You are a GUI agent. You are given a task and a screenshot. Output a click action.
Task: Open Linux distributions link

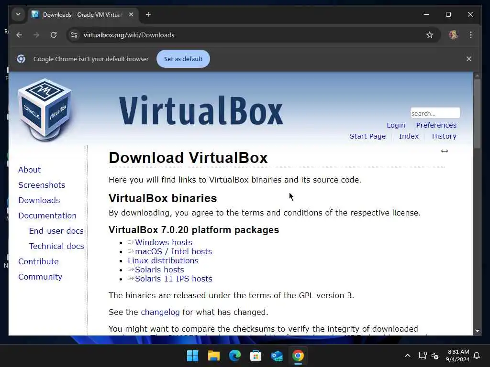(x=163, y=260)
